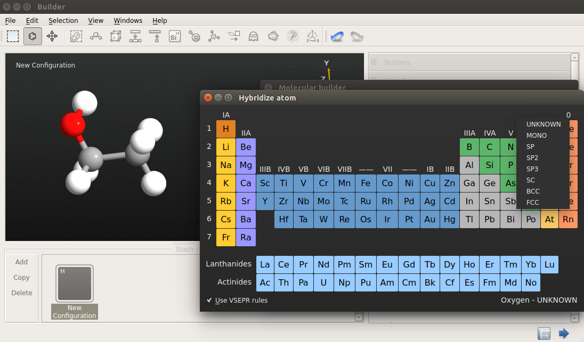Click the calculator icon in status bar

(x=544, y=333)
